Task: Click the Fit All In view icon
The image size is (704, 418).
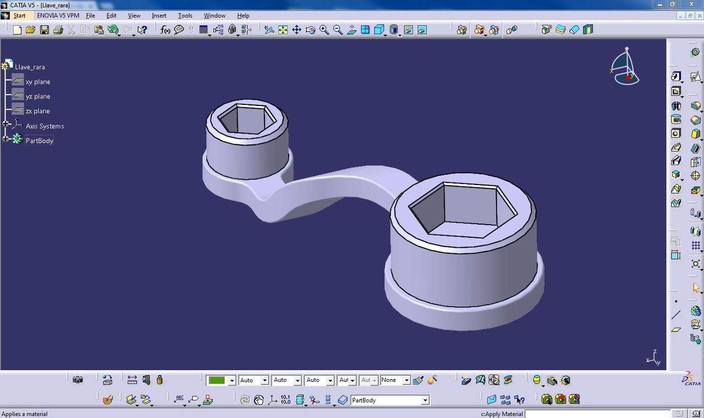Action: 283,30
